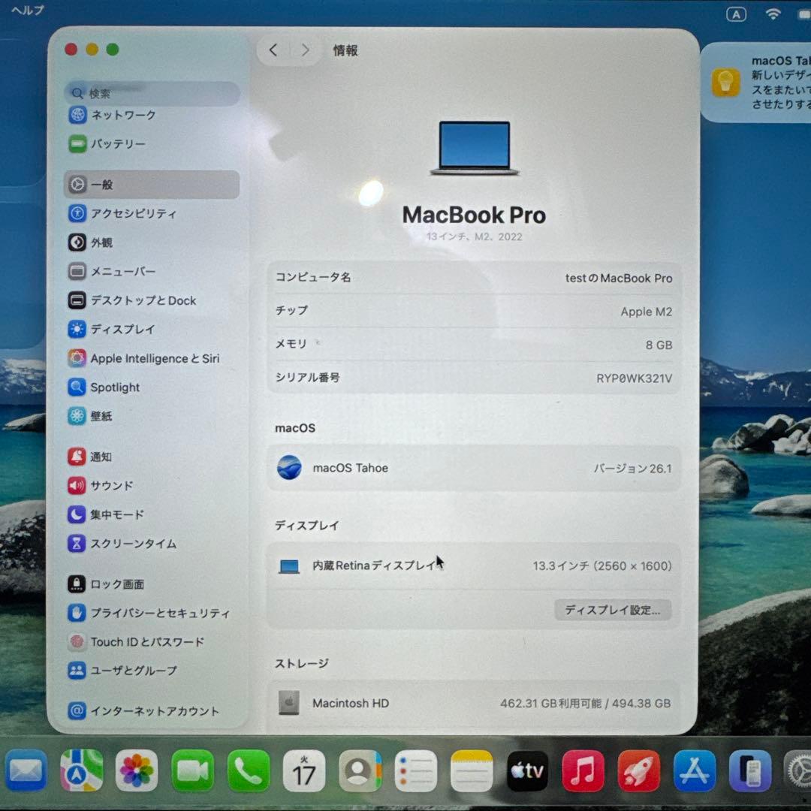The image size is (811, 811).
Task: Click the ディスプレイ設定... button
Action: click(613, 610)
